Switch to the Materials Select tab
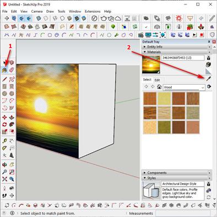 click(147, 80)
